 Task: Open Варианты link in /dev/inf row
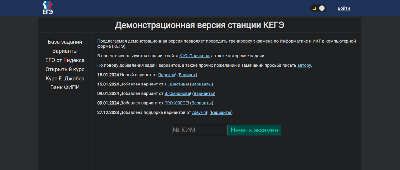[x=221, y=112]
